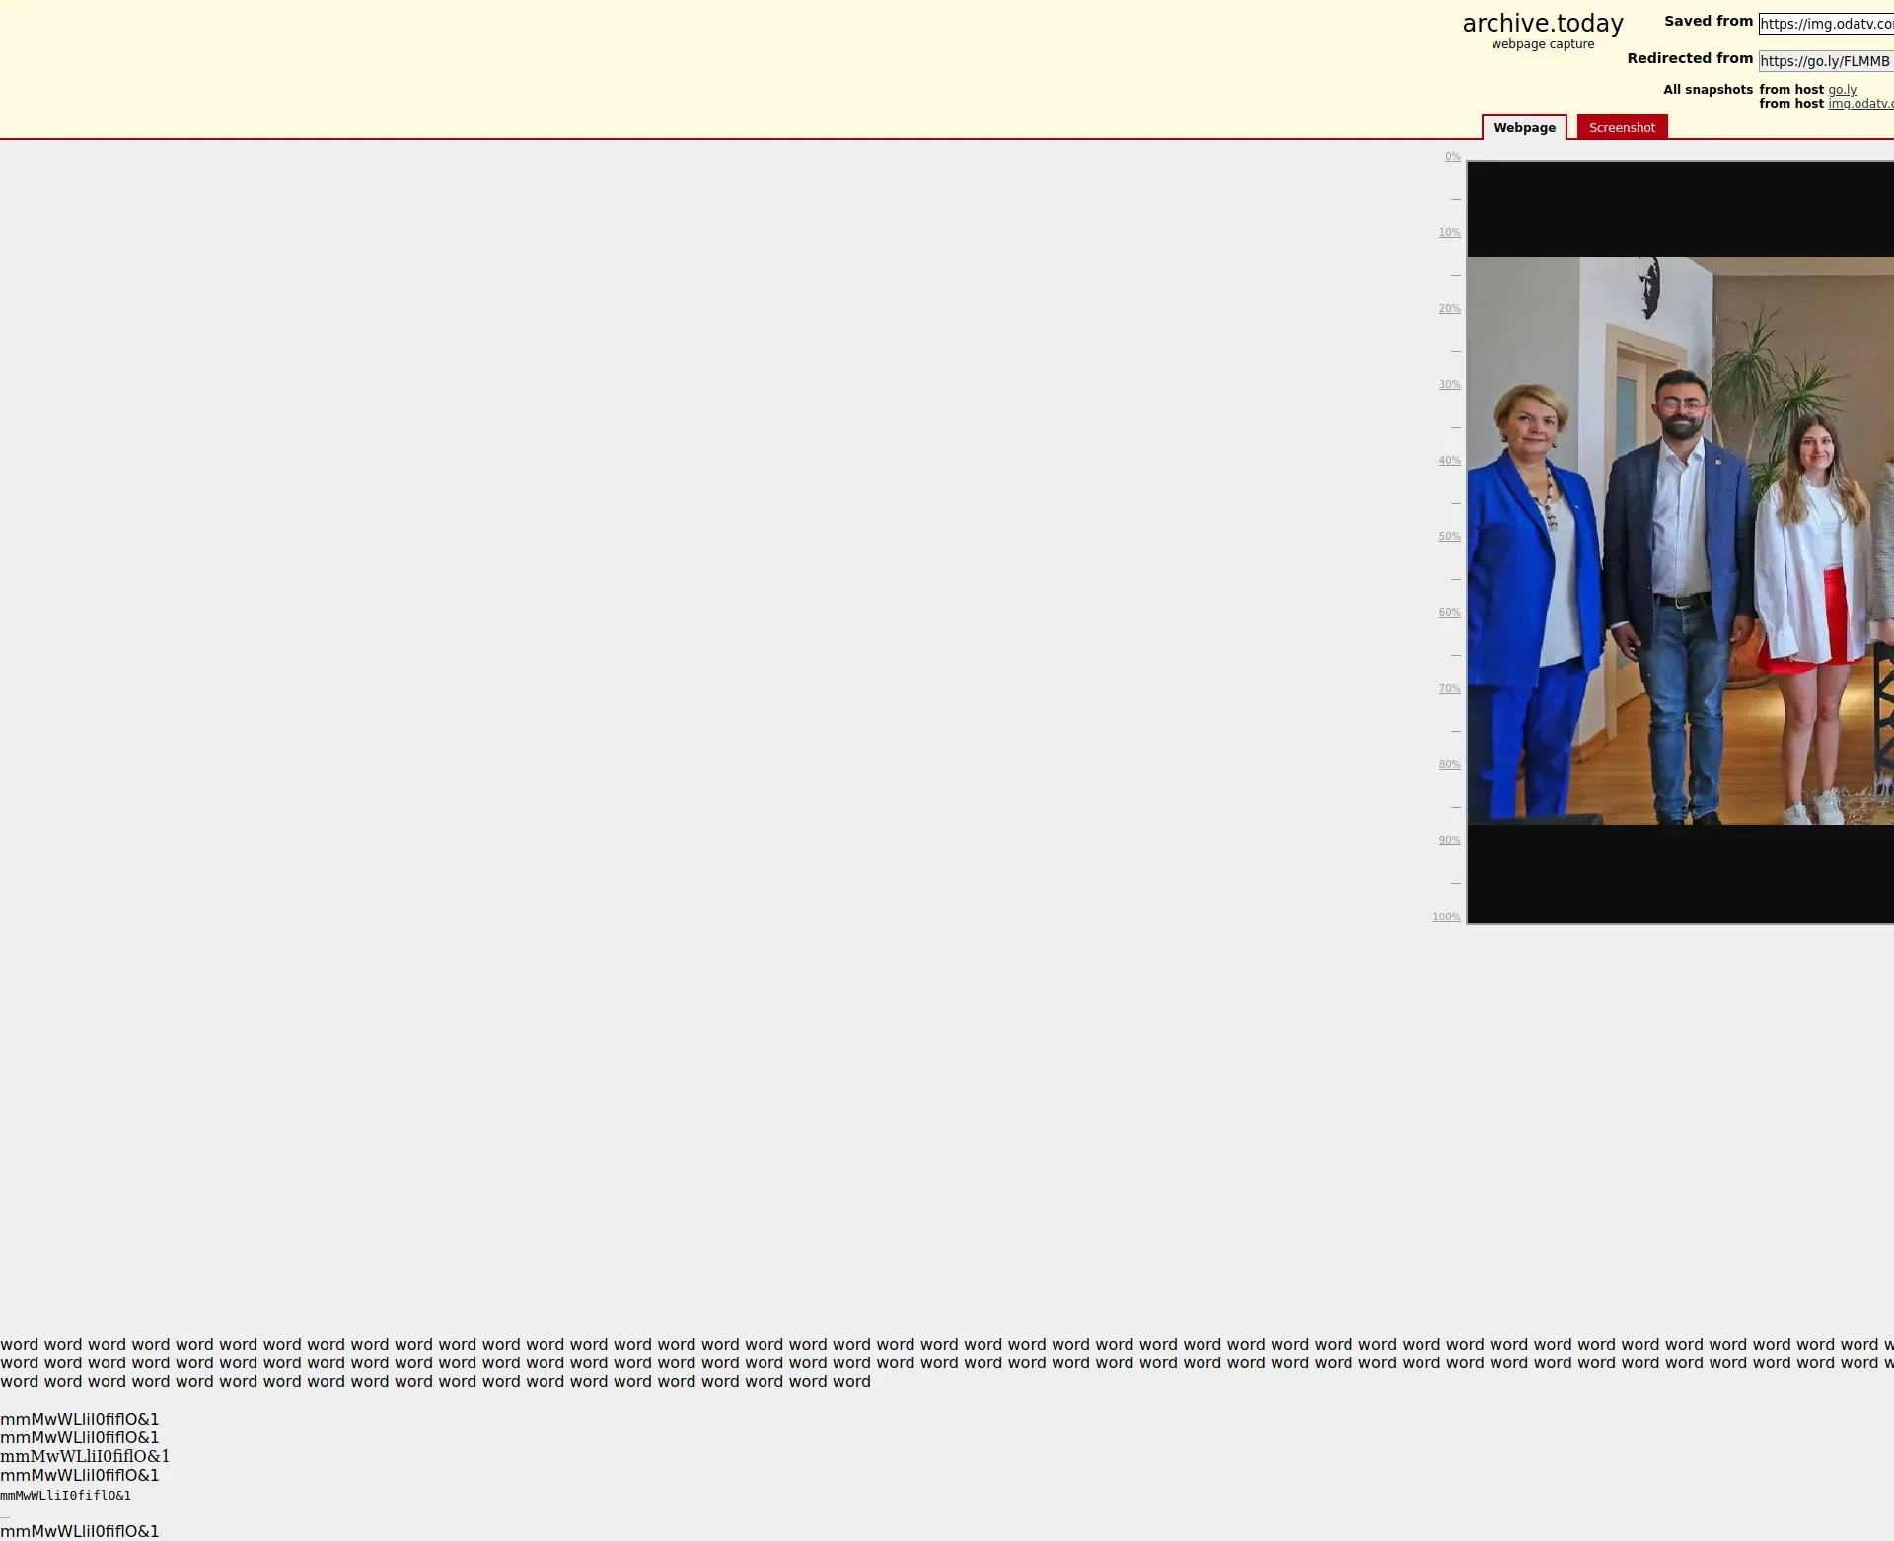Click the 90% scroll marker
1894x1541 pixels.
(x=1449, y=841)
